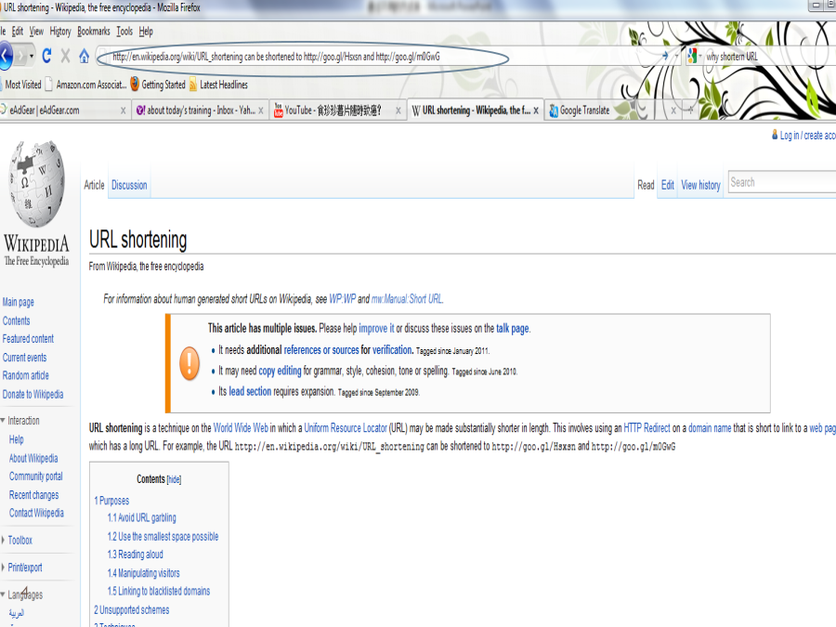Open the search engine dropdown arrow
This screenshot has height=627, width=836.
pos(700,56)
